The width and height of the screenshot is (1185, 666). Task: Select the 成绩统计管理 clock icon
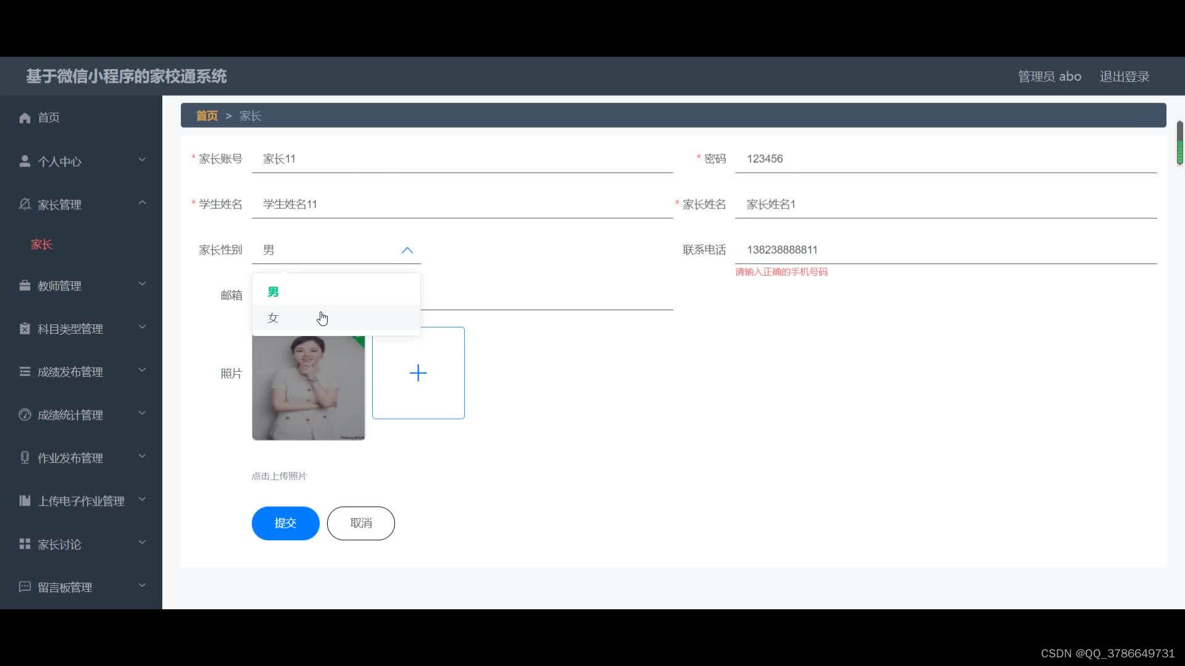tap(25, 414)
